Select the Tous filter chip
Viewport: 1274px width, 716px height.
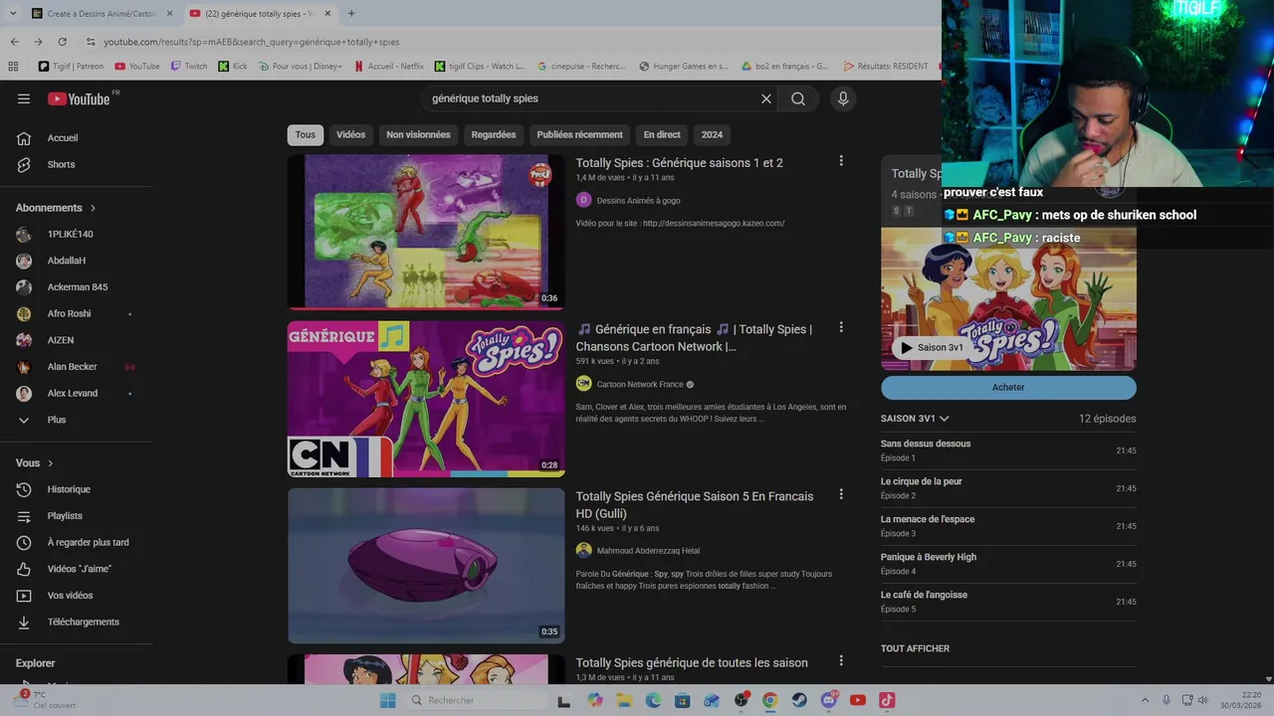point(306,134)
